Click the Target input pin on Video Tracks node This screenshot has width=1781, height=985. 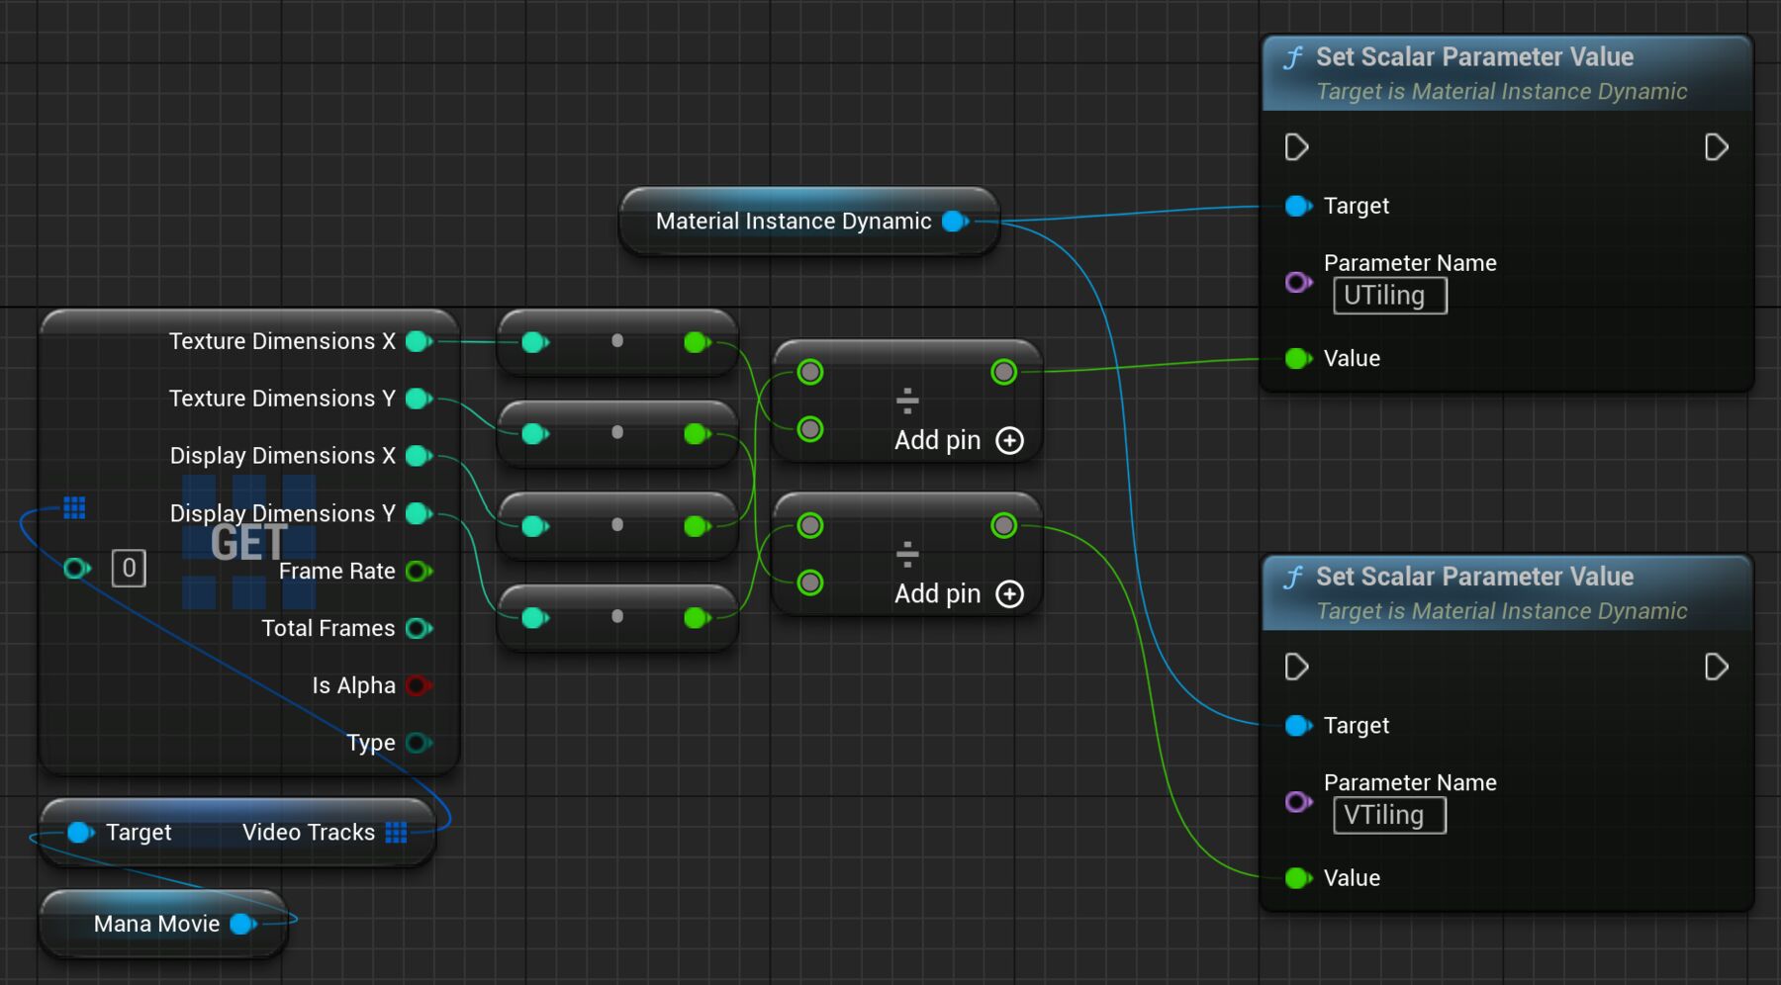coord(79,833)
